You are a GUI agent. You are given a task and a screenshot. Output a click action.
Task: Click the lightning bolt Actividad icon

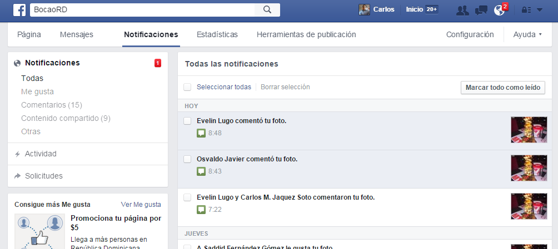[x=17, y=154]
